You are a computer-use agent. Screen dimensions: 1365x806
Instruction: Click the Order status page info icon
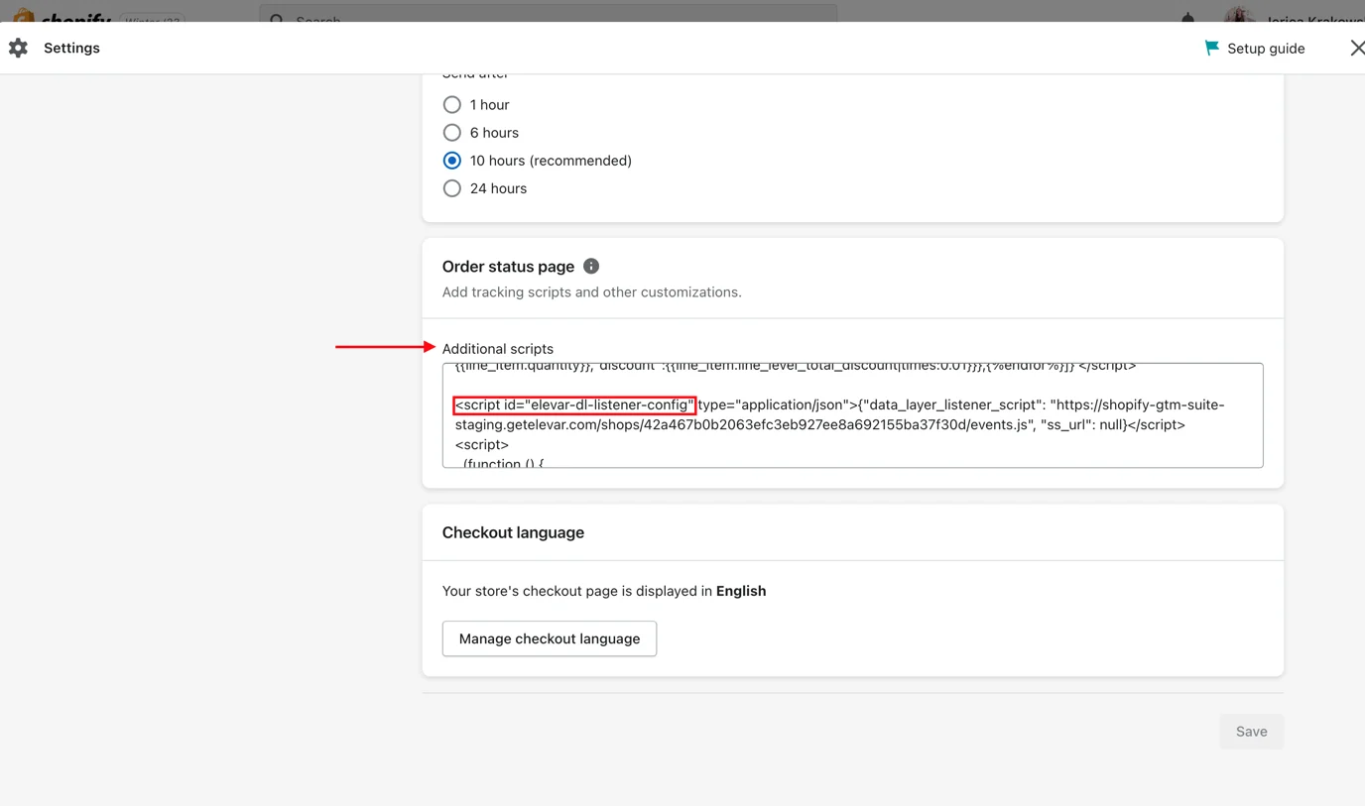591,266
